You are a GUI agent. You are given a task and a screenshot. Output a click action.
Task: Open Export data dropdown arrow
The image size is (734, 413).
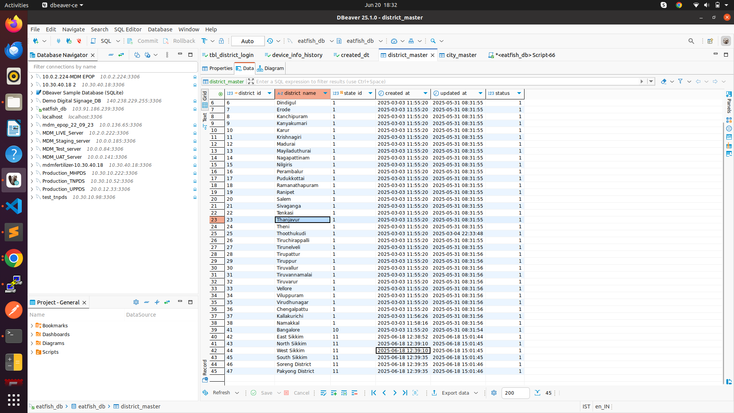476,393
